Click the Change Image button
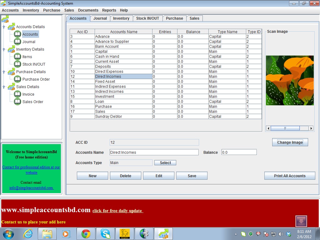Screen dimensions: 320x240 [x=290, y=142]
